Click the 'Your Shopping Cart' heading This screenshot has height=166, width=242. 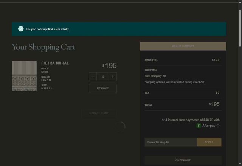[x=43, y=47]
